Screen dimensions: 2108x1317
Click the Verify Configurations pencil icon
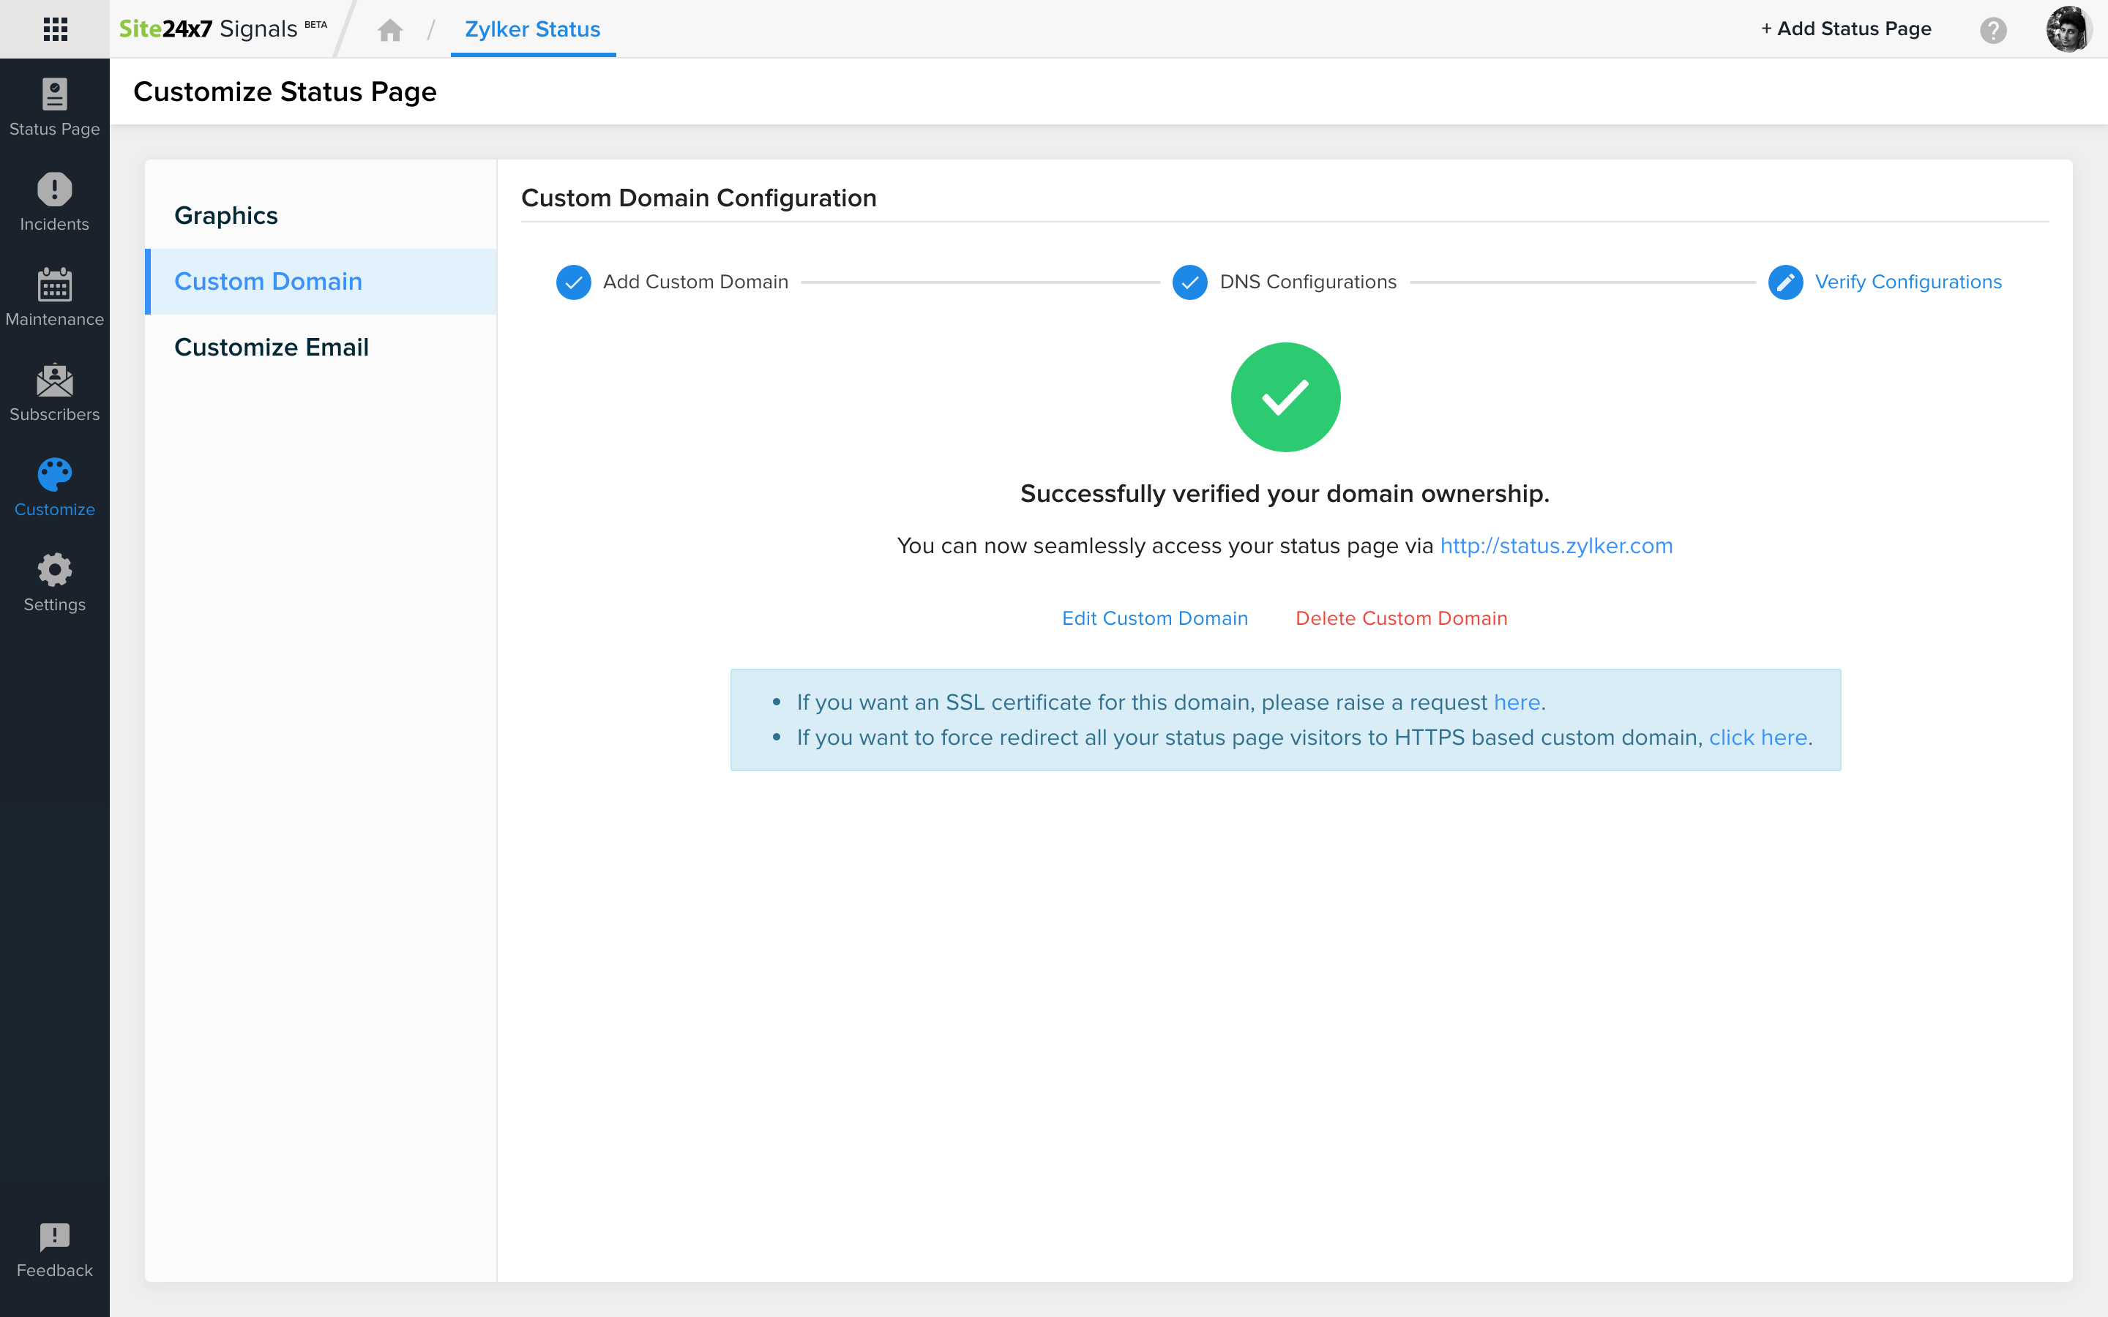click(x=1784, y=282)
